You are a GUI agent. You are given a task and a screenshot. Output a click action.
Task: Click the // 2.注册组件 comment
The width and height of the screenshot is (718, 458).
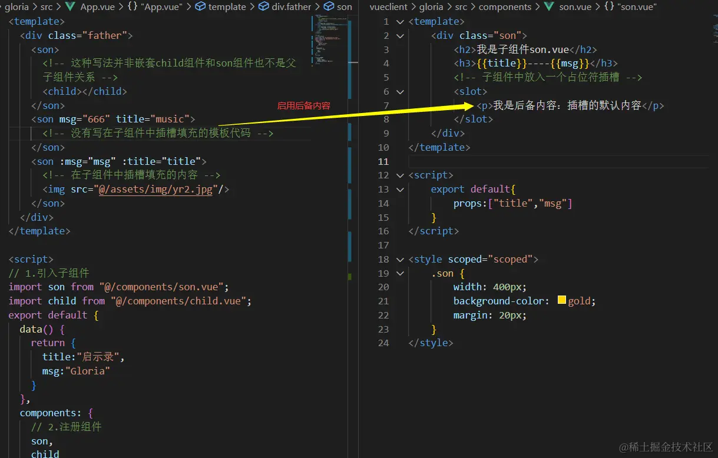[67, 427]
